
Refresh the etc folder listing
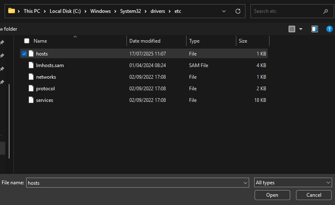click(238, 11)
